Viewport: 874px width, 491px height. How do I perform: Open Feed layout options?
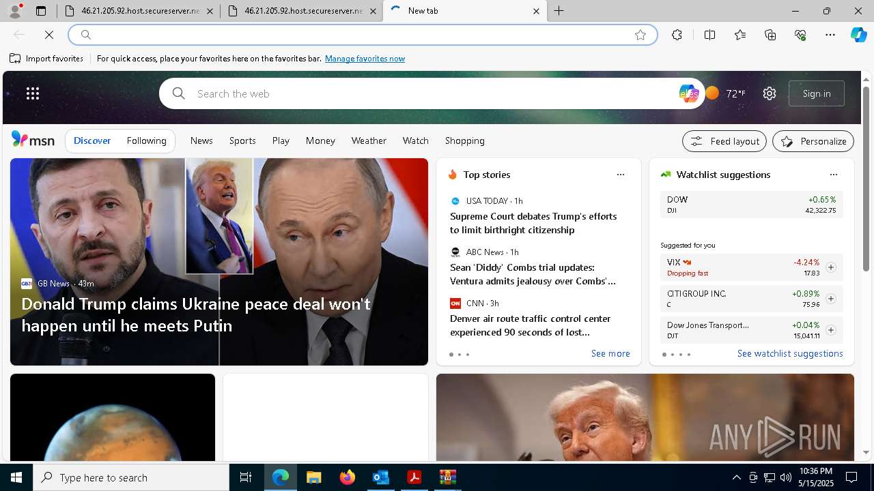pyautogui.click(x=724, y=141)
